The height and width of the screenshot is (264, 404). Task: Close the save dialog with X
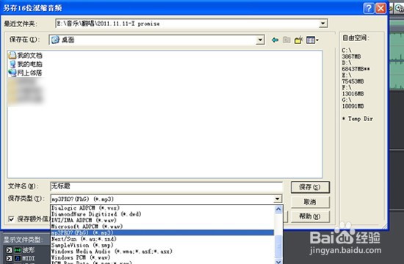[x=380, y=8]
